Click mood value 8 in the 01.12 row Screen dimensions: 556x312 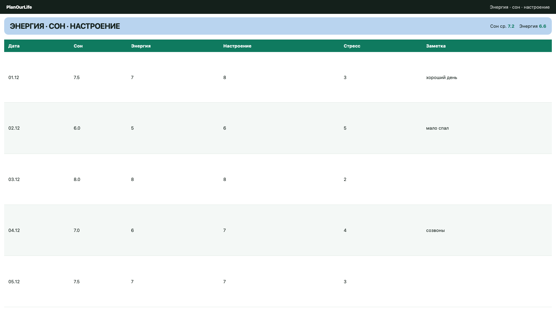pyautogui.click(x=225, y=77)
